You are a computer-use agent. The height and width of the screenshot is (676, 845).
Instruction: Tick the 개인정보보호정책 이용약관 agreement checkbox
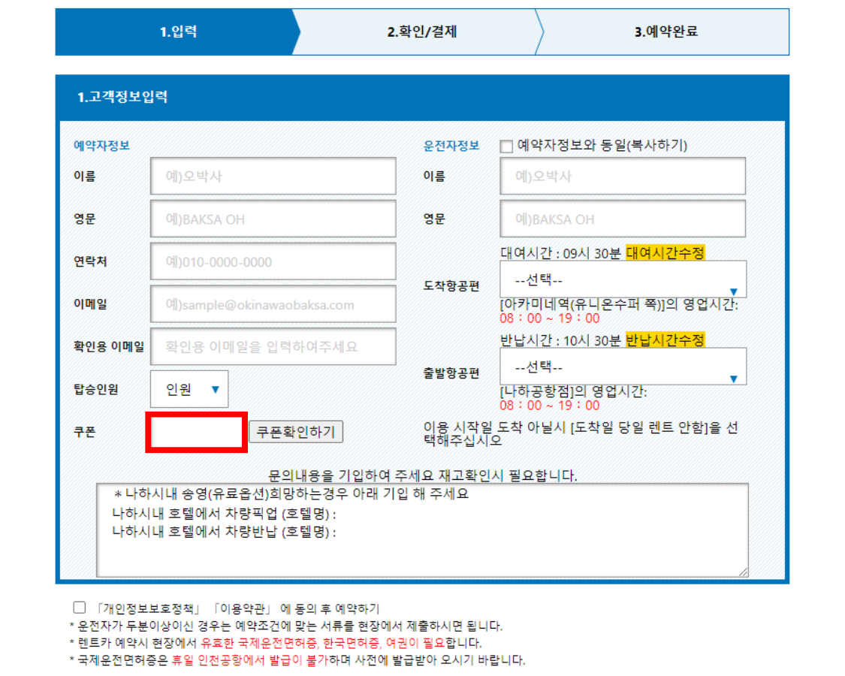(x=80, y=608)
